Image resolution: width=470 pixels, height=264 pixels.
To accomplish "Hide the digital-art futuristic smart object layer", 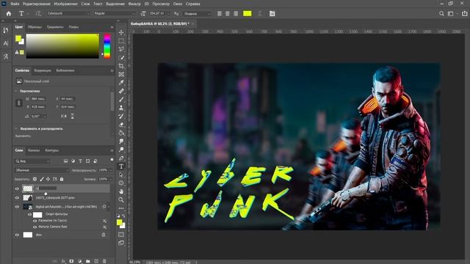I will (17, 207).
